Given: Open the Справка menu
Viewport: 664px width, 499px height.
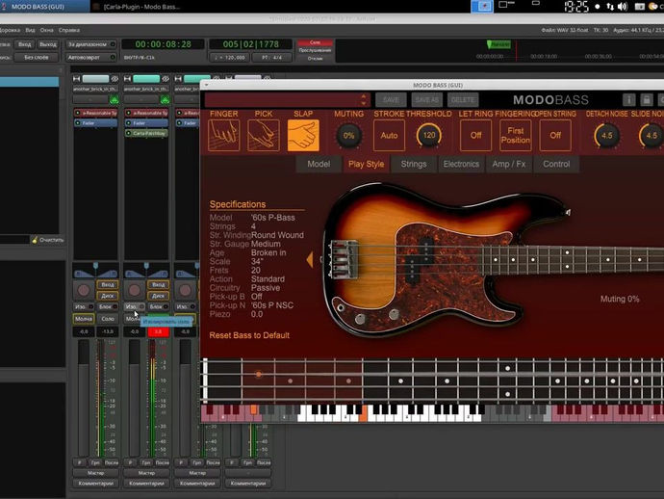Looking at the screenshot, I should coord(69,30).
